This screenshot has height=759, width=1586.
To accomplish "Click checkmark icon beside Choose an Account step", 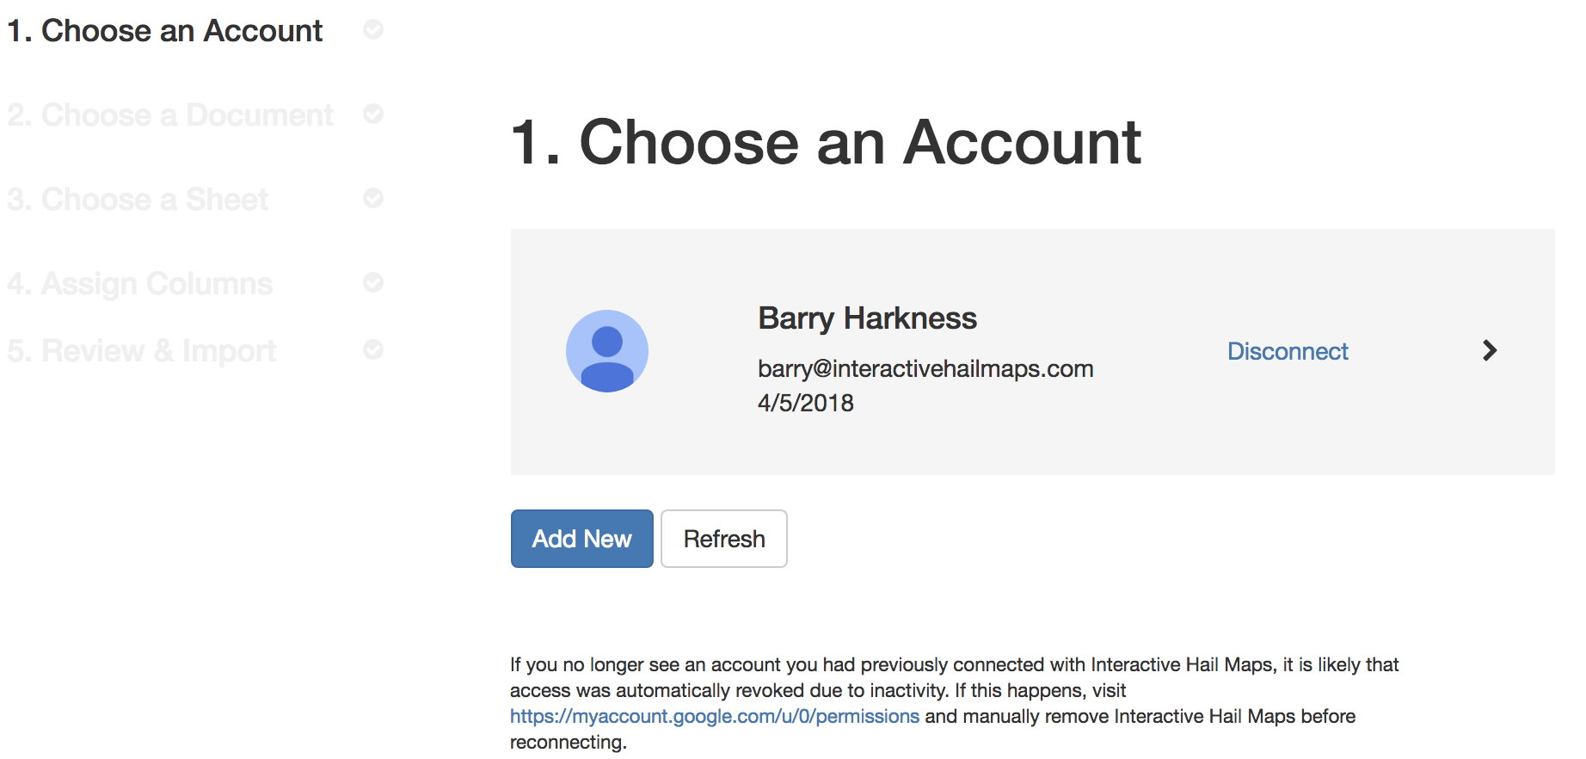I will pos(373,29).
